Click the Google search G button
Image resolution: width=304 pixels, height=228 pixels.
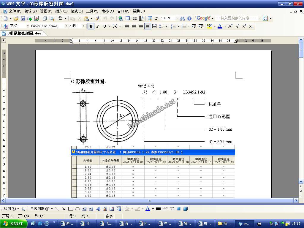[265, 18]
